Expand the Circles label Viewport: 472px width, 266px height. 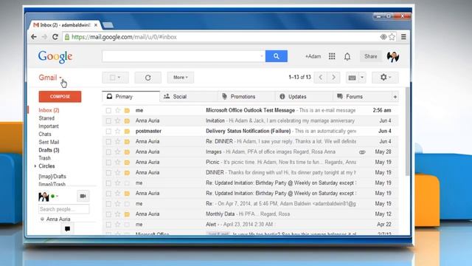point(35,166)
